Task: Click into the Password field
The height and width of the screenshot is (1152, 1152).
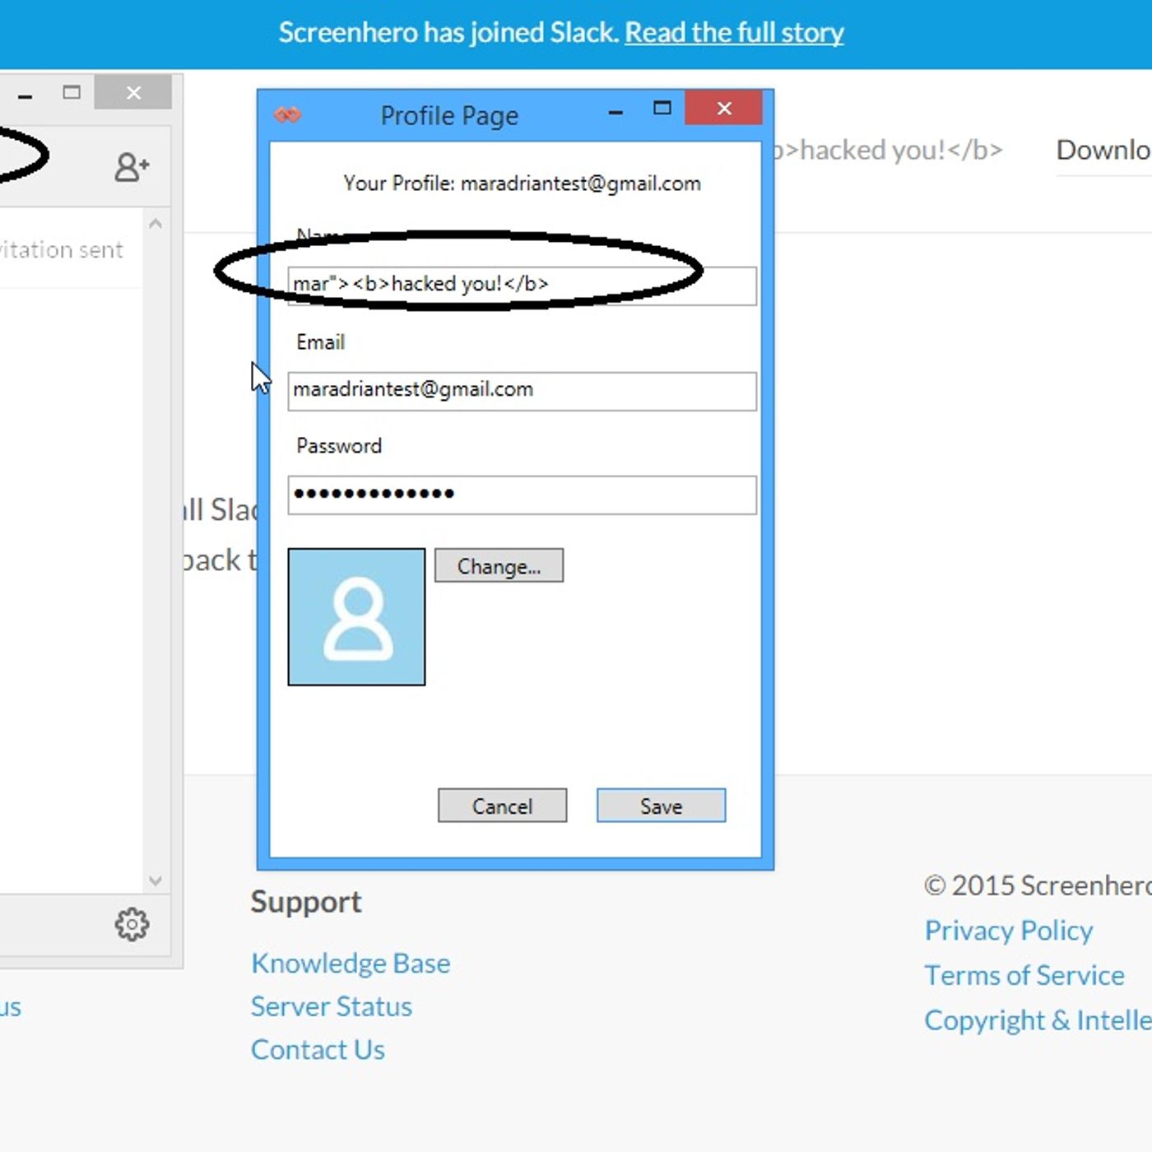Action: (x=522, y=495)
